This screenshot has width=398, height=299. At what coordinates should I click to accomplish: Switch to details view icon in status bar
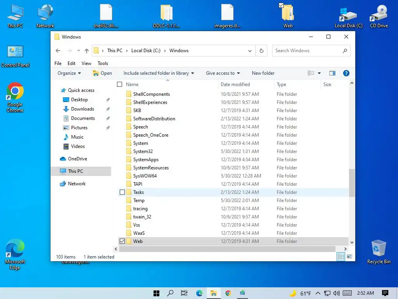coord(341,257)
